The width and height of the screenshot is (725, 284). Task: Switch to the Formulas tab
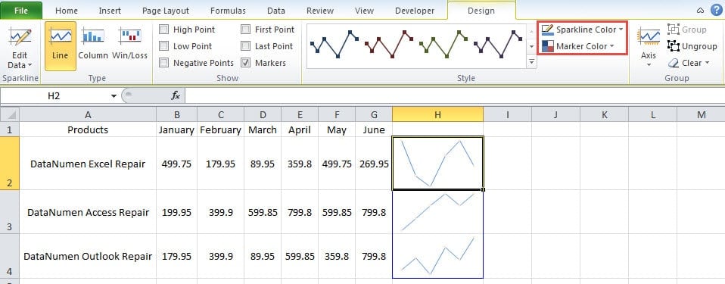point(228,11)
